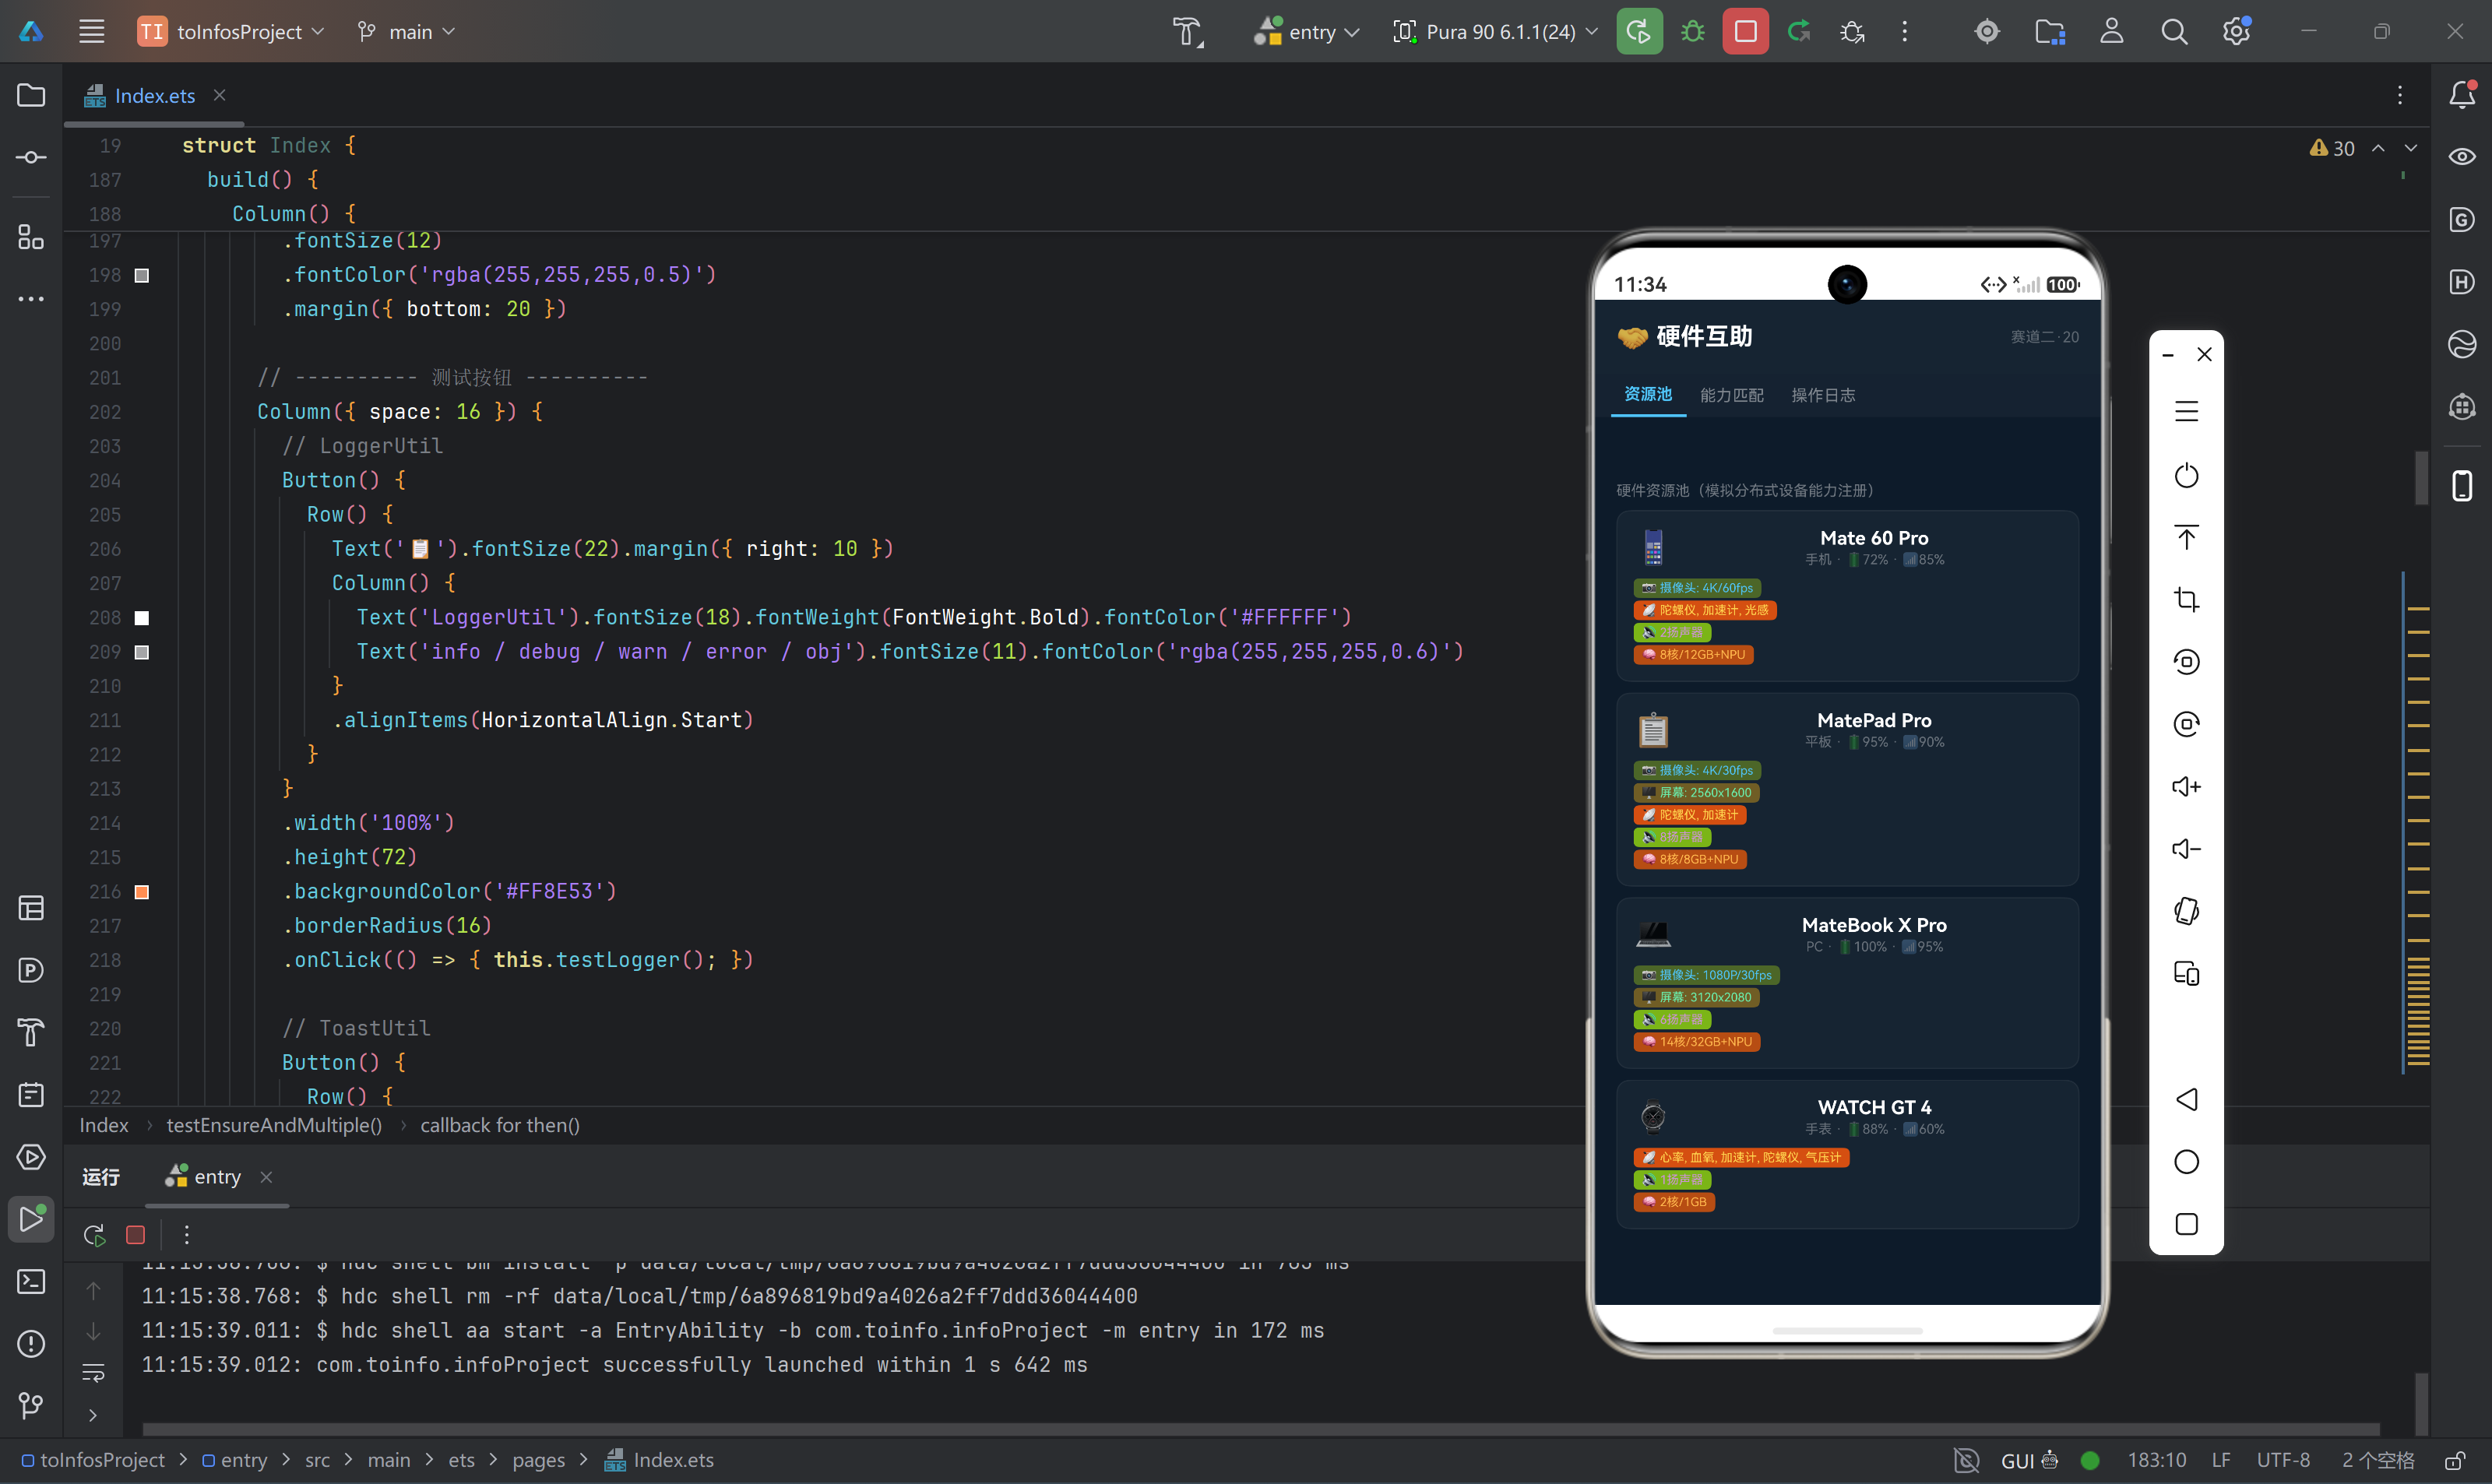Tap the WATCH GT 4 device card
2492x1484 pixels.
tap(1847, 1153)
